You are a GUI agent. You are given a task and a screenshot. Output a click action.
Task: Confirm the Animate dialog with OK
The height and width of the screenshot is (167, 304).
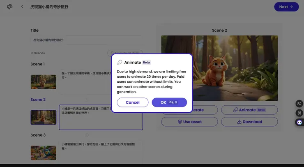pyautogui.click(x=169, y=102)
